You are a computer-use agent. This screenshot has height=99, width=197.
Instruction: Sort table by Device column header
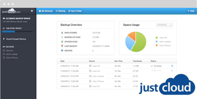(x=92, y=61)
